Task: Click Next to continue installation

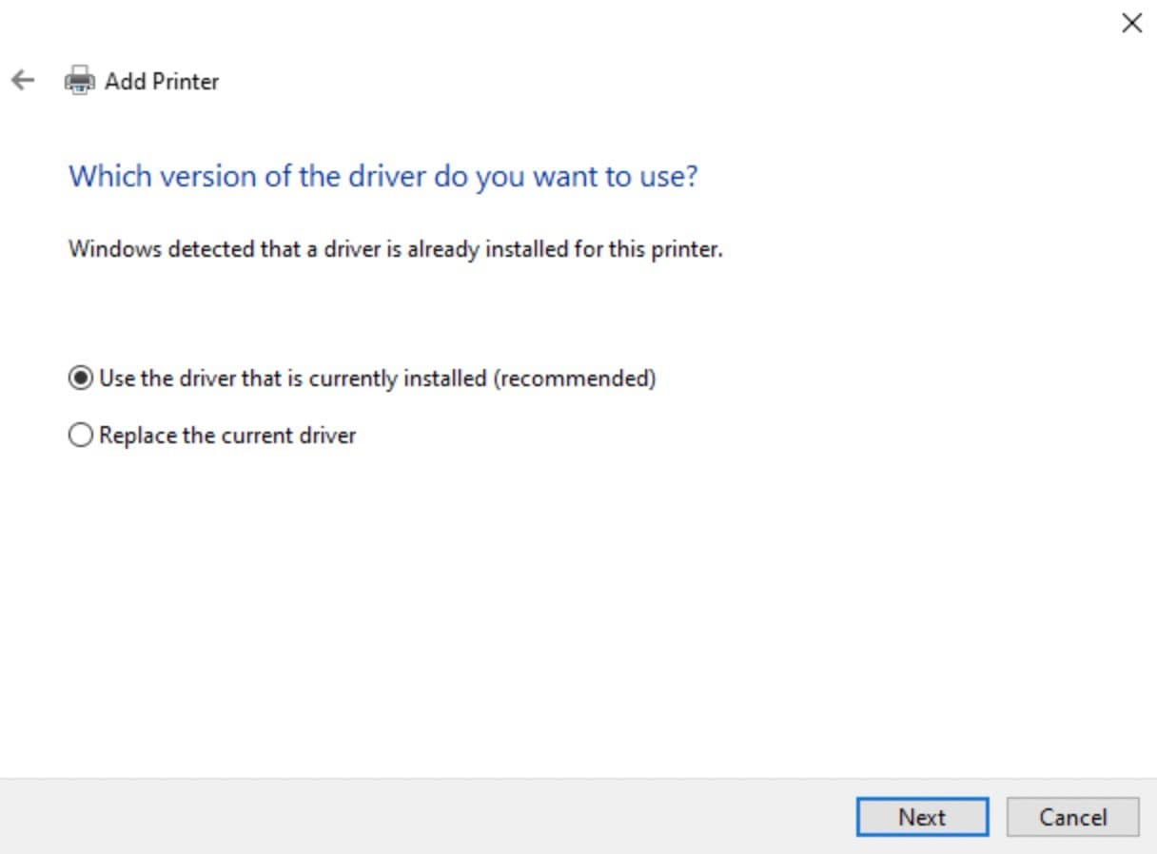Action: point(921,816)
